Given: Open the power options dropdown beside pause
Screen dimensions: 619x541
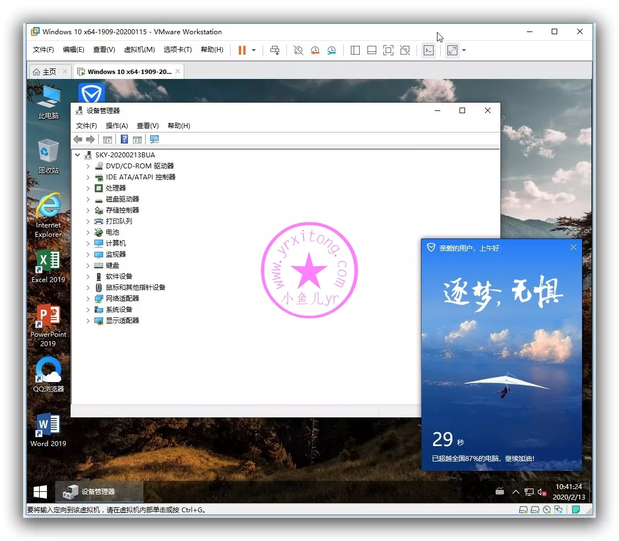Looking at the screenshot, I should coord(254,50).
